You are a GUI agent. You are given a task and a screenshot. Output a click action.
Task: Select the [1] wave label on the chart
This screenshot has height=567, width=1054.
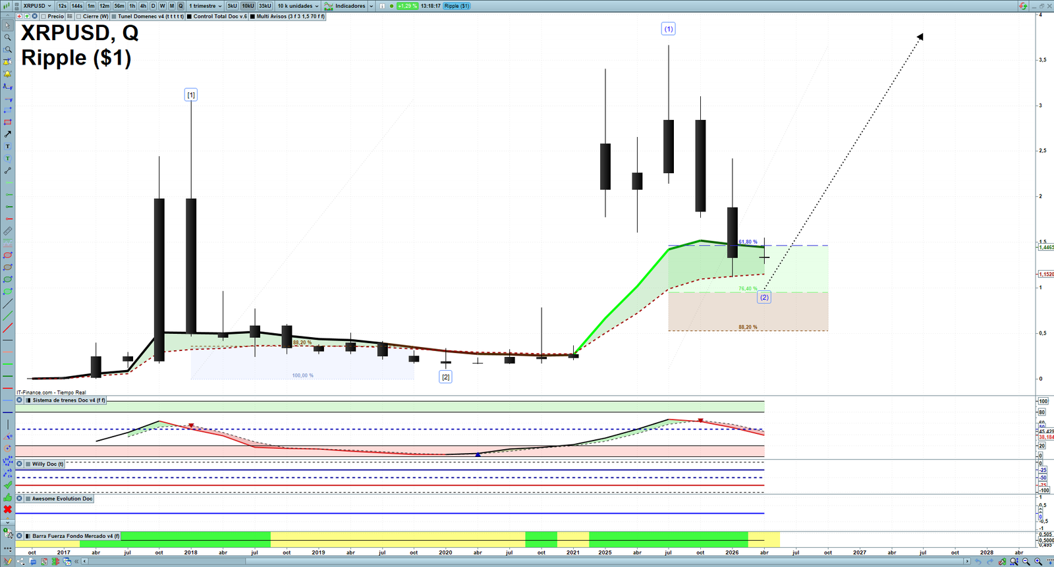[191, 95]
